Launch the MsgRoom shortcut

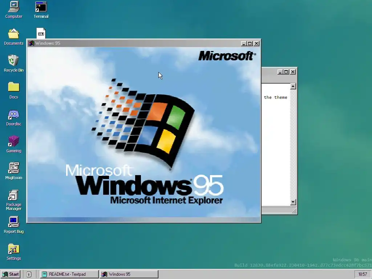click(x=13, y=171)
